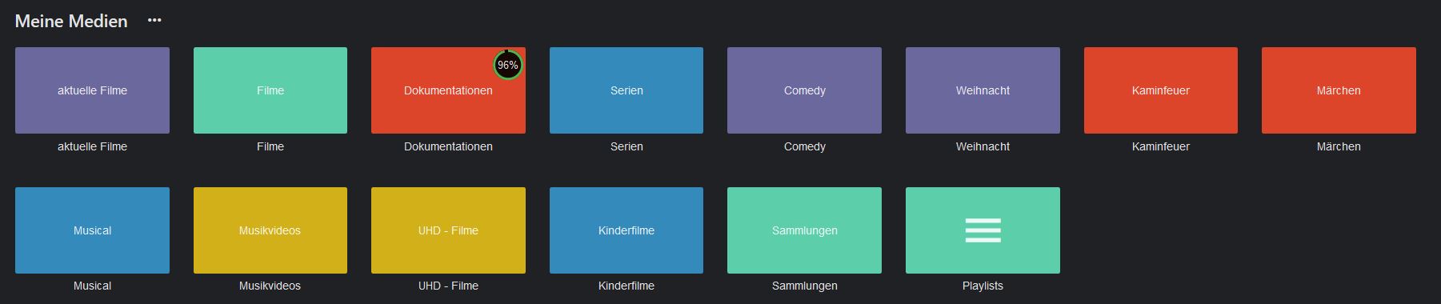Click the Meine Medien section heading
This screenshot has height=304, width=1441.
(x=71, y=21)
